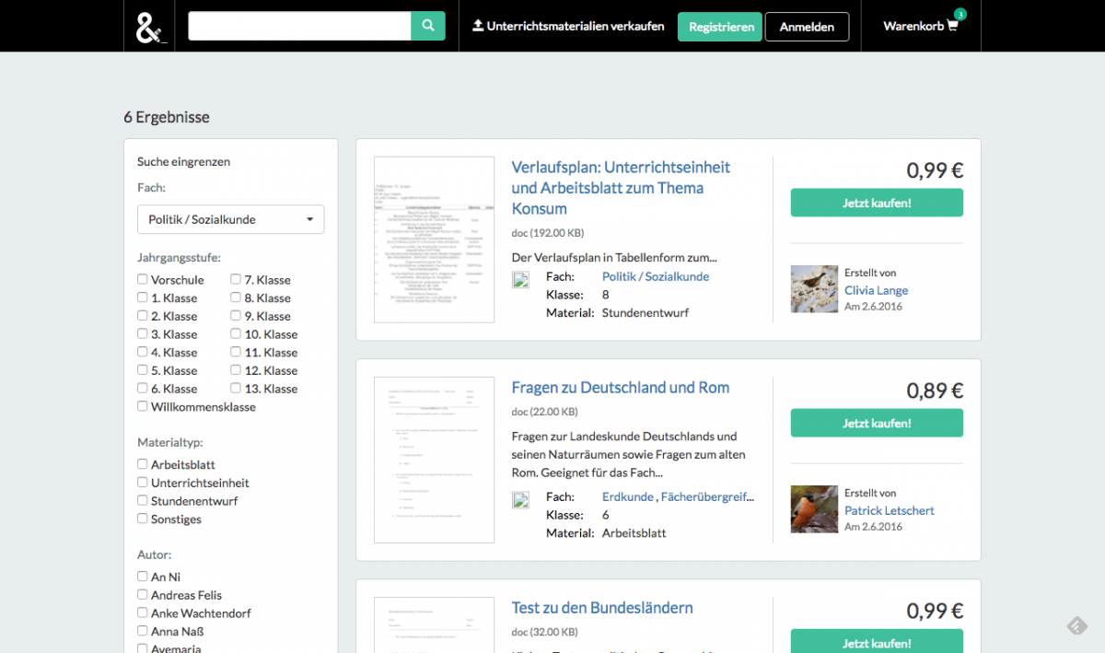Click the Registrieren button

pos(720,27)
